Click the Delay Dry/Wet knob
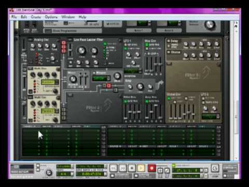The image size is (249, 187). [216, 44]
